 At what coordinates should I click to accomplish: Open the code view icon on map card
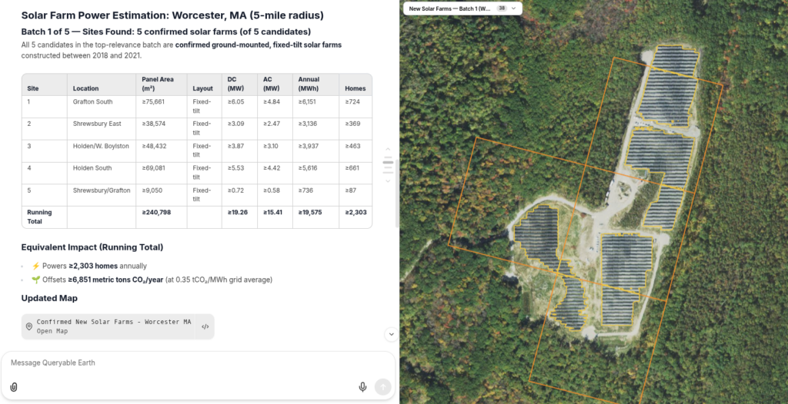click(x=205, y=326)
